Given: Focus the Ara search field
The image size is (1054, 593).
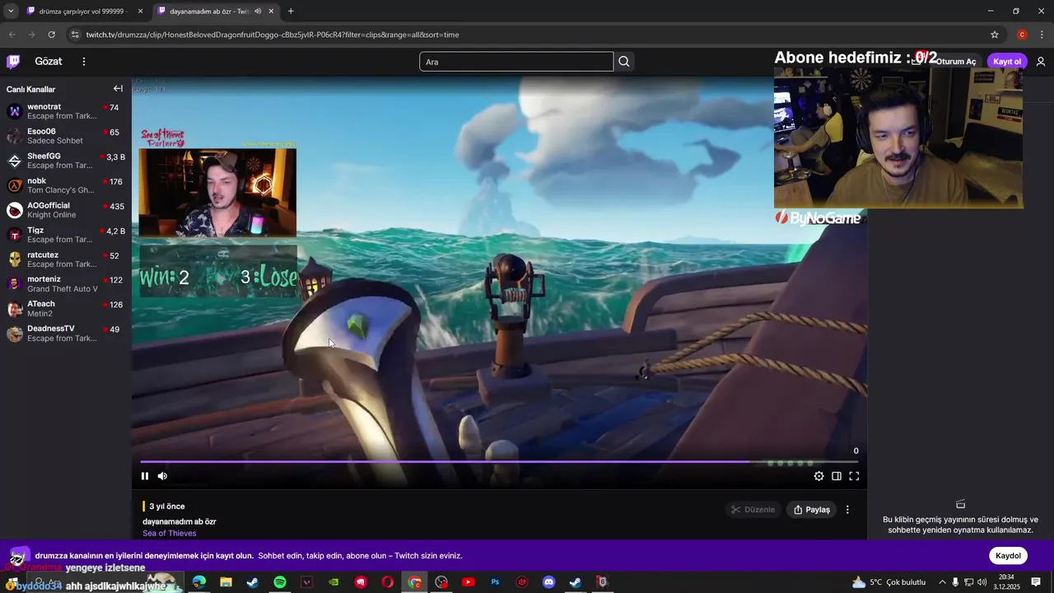Looking at the screenshot, I should tap(516, 62).
